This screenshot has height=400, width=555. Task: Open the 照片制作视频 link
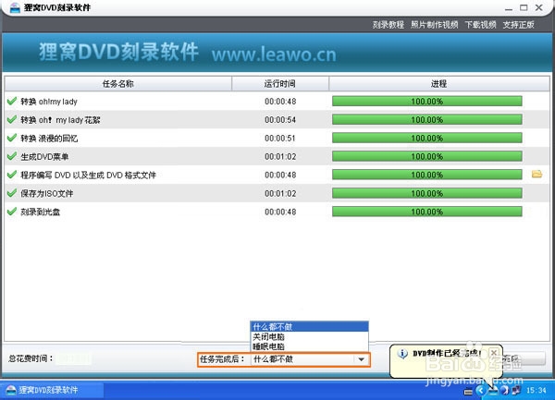pyautogui.click(x=435, y=25)
